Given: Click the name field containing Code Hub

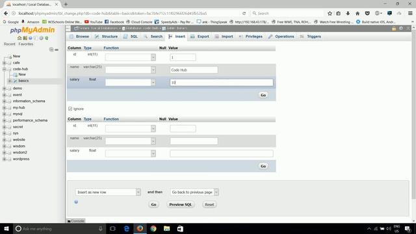Looking at the screenshot, I should click(x=194, y=70).
